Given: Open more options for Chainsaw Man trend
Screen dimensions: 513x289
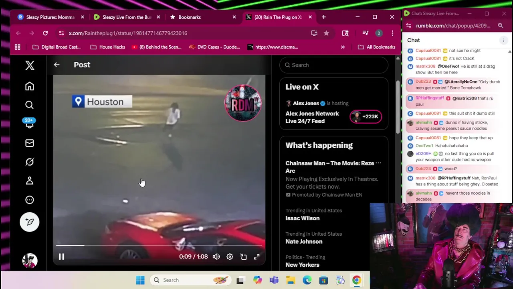Looking at the screenshot, I should coord(378,163).
